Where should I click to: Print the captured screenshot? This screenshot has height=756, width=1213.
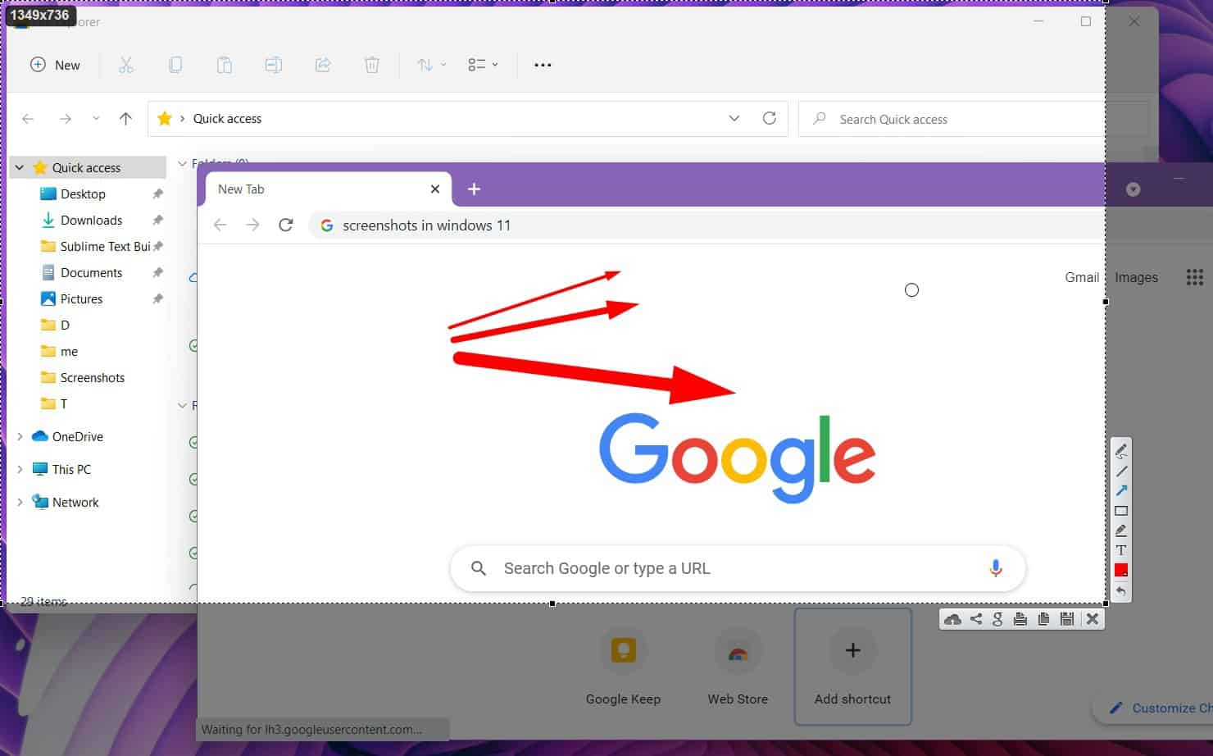(1020, 620)
